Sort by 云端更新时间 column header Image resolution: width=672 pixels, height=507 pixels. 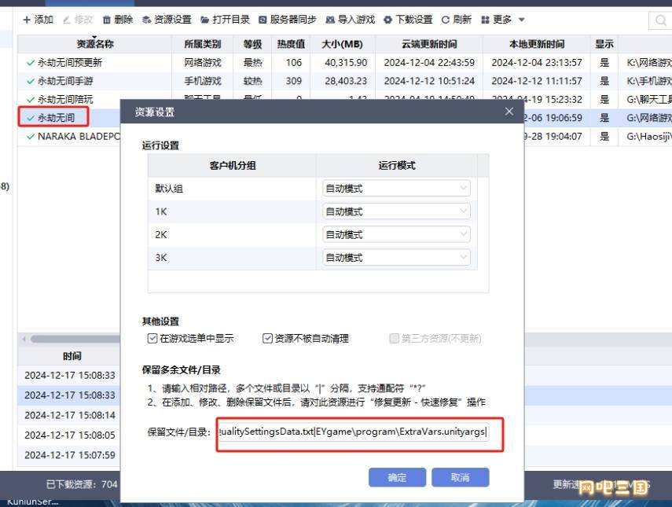pos(429,44)
